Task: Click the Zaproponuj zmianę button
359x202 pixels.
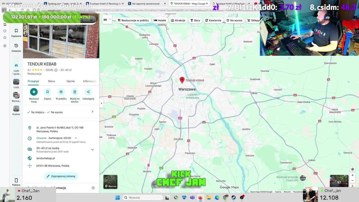Action: (x=61, y=176)
